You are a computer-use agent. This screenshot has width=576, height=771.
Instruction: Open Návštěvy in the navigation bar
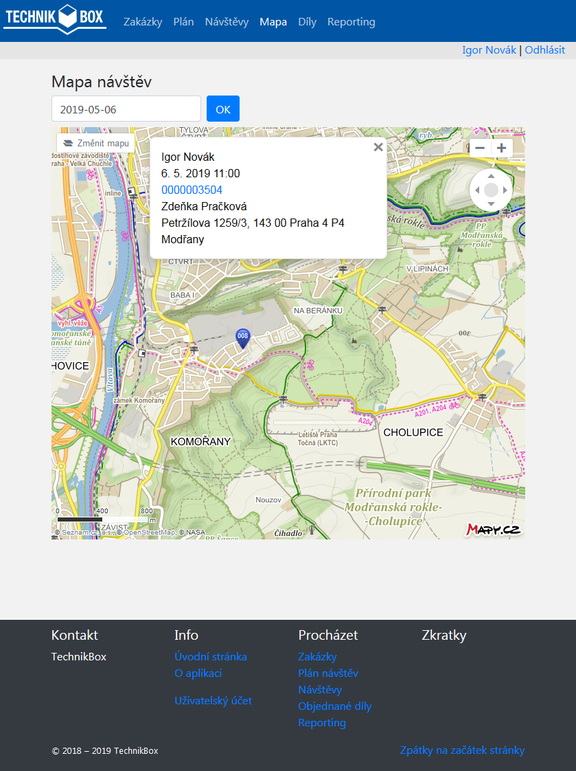point(227,22)
